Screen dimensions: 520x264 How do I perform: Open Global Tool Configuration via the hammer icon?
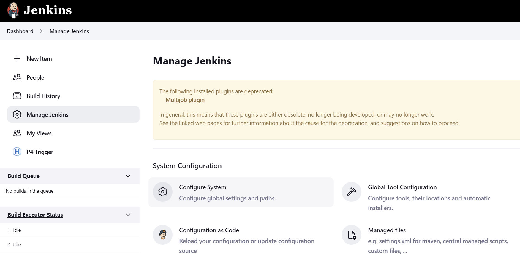[352, 192]
